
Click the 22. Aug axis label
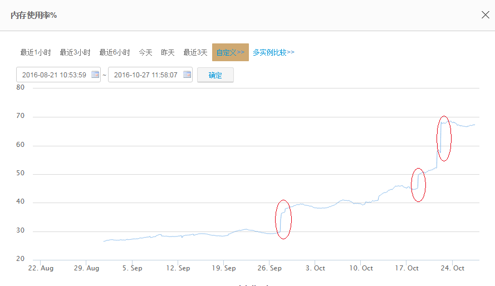point(41,268)
